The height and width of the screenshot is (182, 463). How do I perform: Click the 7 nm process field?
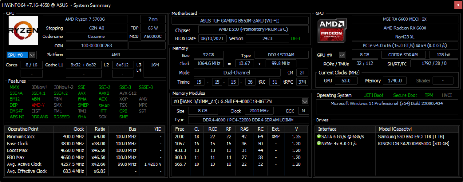click(x=153, y=19)
